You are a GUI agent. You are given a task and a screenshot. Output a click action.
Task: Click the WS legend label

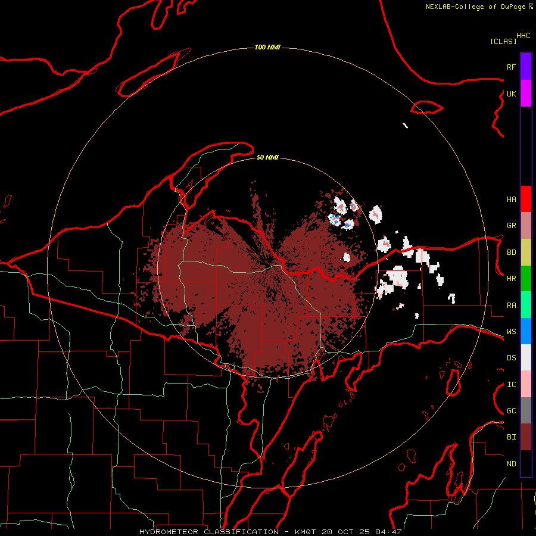click(x=511, y=332)
